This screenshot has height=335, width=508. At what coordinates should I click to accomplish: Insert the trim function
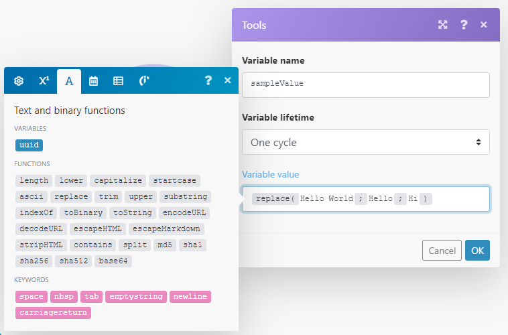coord(109,197)
